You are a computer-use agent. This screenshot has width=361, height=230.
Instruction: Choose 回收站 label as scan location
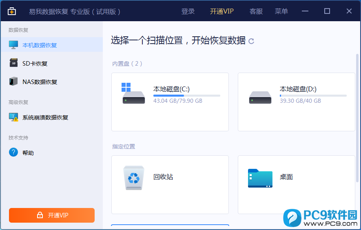tap(163, 177)
